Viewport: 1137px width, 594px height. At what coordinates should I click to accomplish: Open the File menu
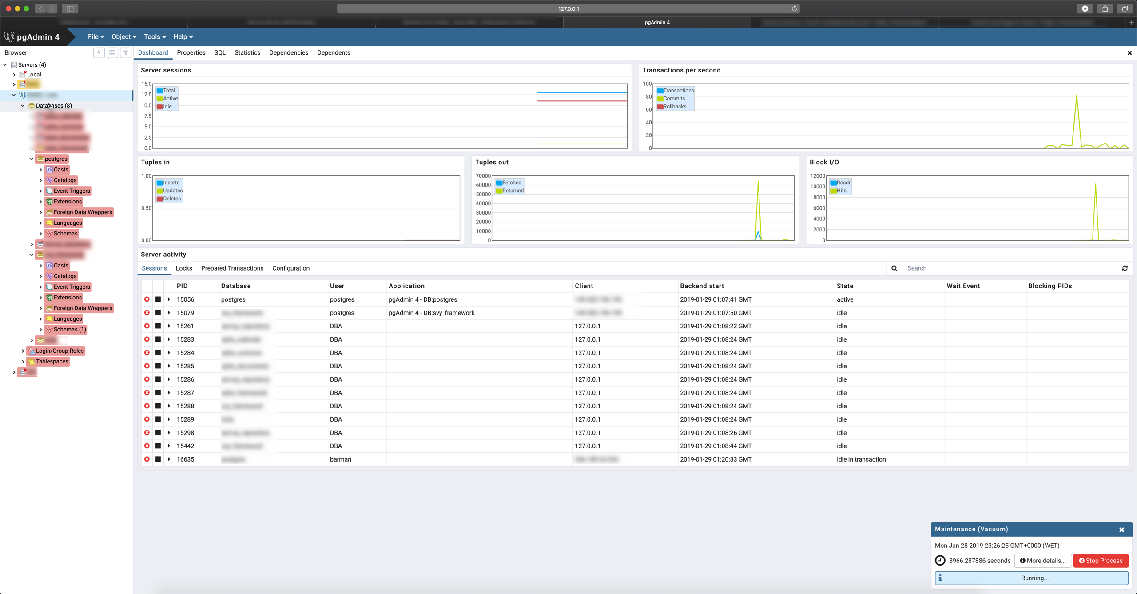coord(96,37)
